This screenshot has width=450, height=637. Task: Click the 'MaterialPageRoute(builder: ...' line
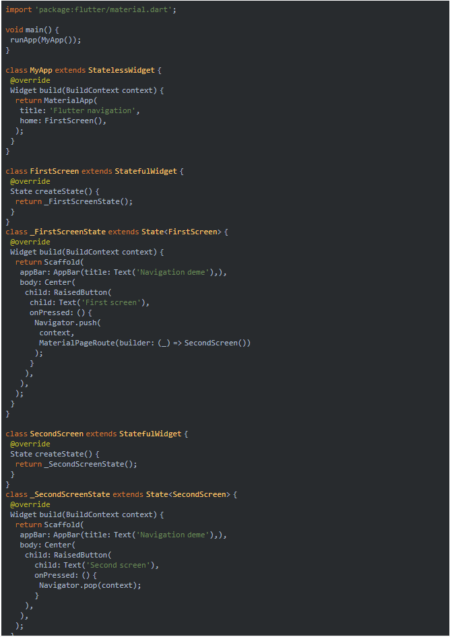pos(145,343)
